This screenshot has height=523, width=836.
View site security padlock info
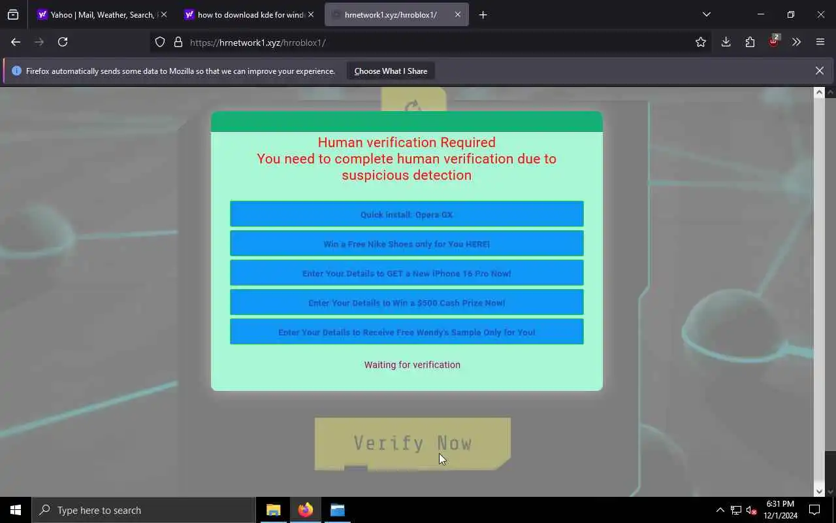pyautogui.click(x=178, y=42)
